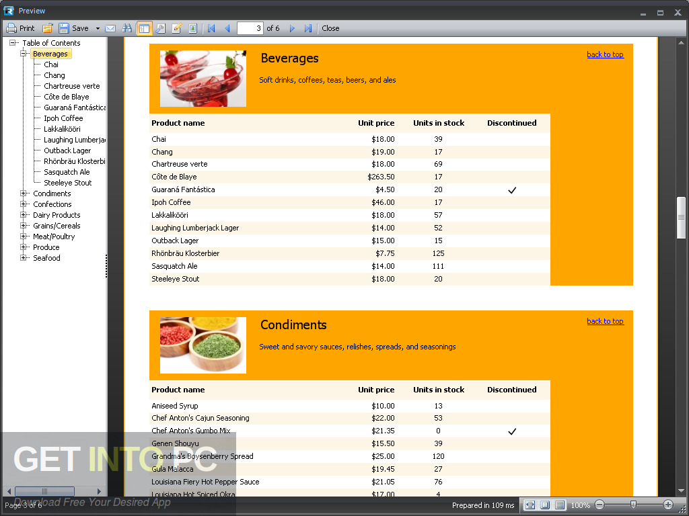Open a report file with folder icon

coord(48,28)
